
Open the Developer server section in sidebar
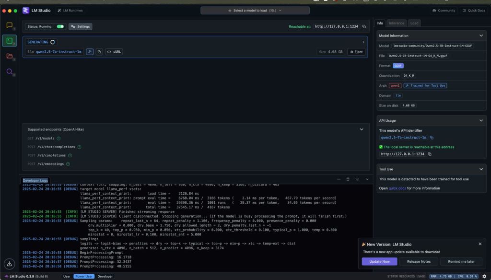pyautogui.click(x=10, y=41)
